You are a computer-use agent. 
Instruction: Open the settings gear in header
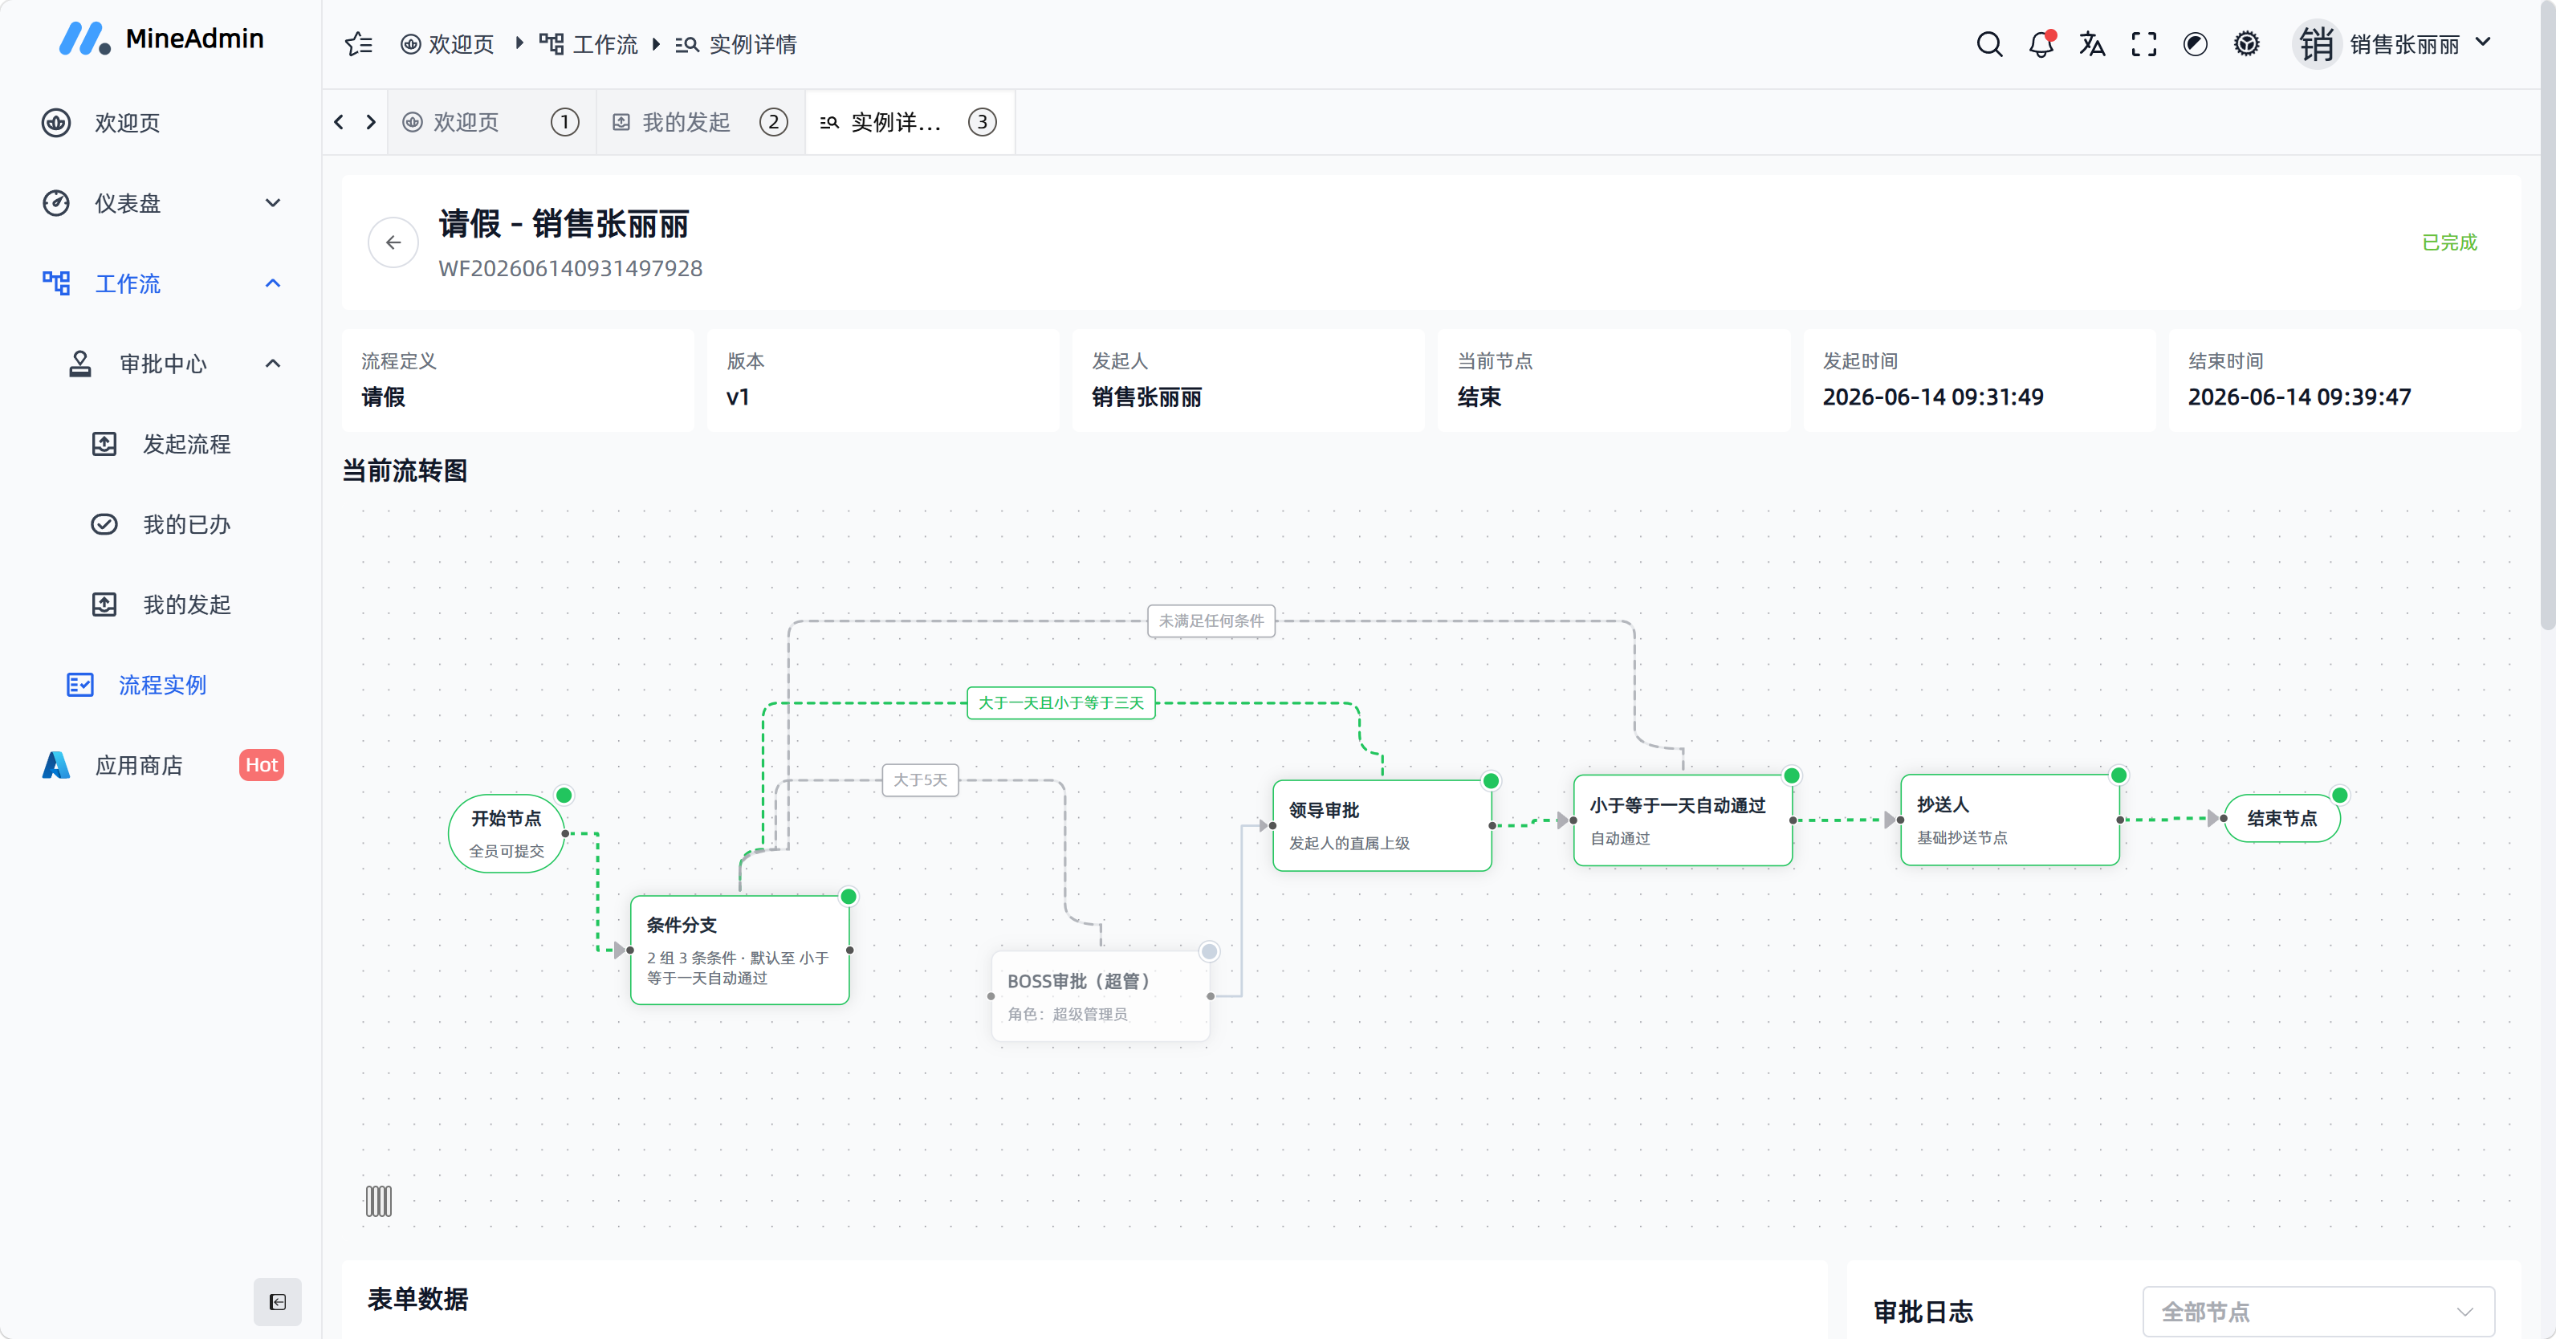(2246, 43)
